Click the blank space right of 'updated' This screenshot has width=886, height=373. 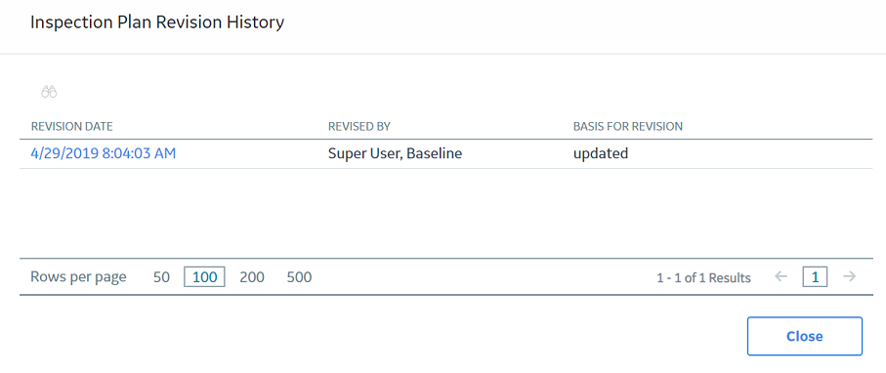click(750, 153)
